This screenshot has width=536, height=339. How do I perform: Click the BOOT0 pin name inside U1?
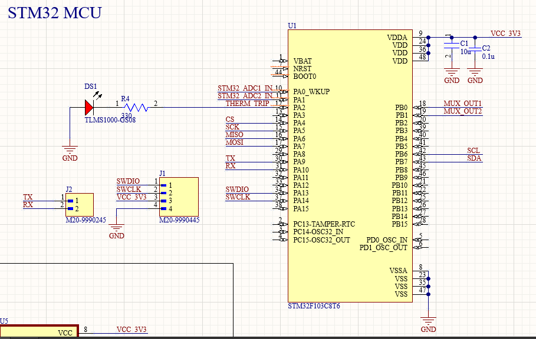coord(305,77)
